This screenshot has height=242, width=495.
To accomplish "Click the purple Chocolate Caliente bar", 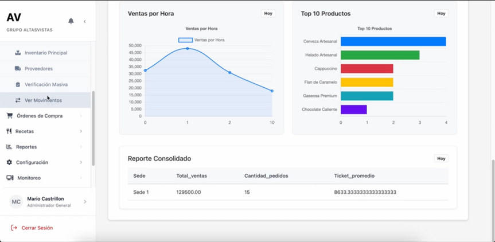I will 353,110.
